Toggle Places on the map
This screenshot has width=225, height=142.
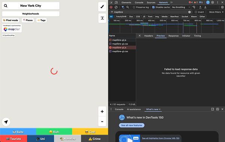point(28,20)
